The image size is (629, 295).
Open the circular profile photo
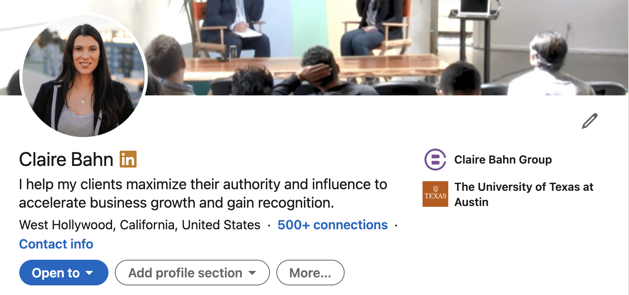[x=84, y=75]
